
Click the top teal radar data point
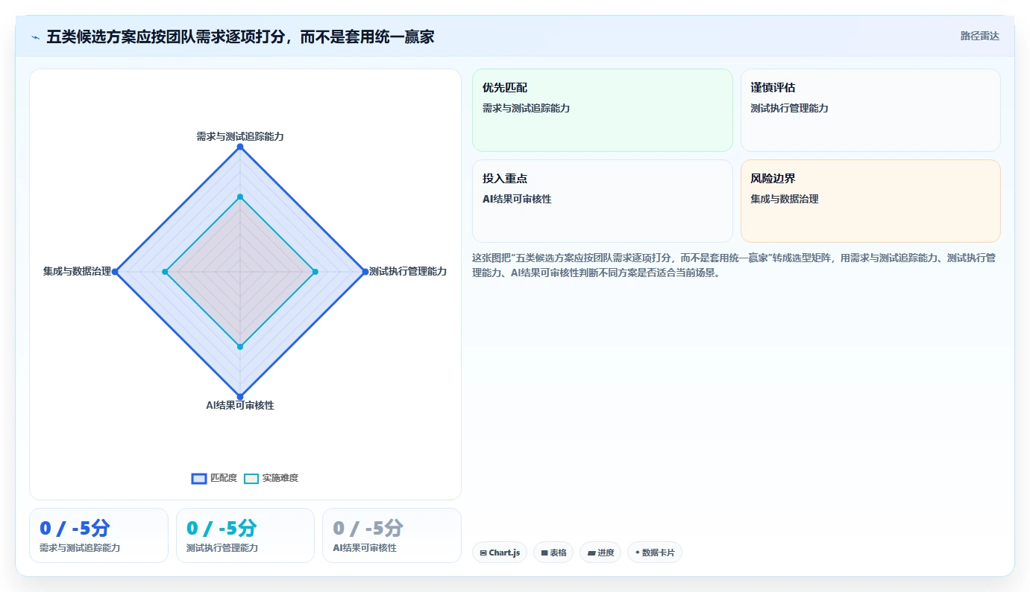240,197
